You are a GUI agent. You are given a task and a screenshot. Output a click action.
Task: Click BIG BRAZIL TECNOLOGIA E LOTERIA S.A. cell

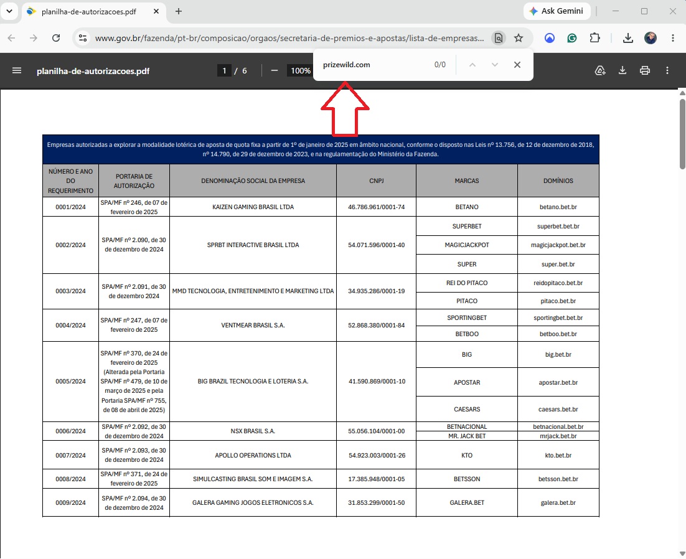click(253, 382)
